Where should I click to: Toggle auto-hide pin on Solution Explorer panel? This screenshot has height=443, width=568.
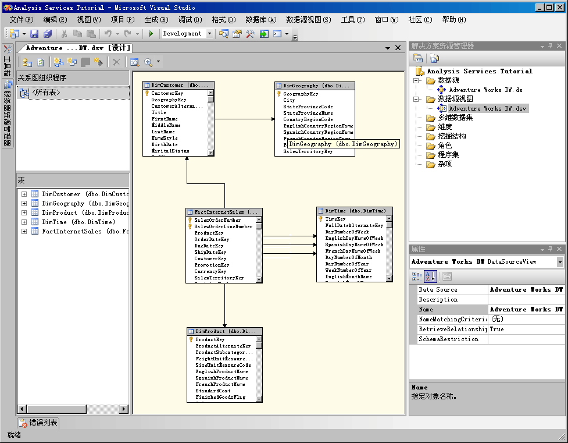pos(550,46)
